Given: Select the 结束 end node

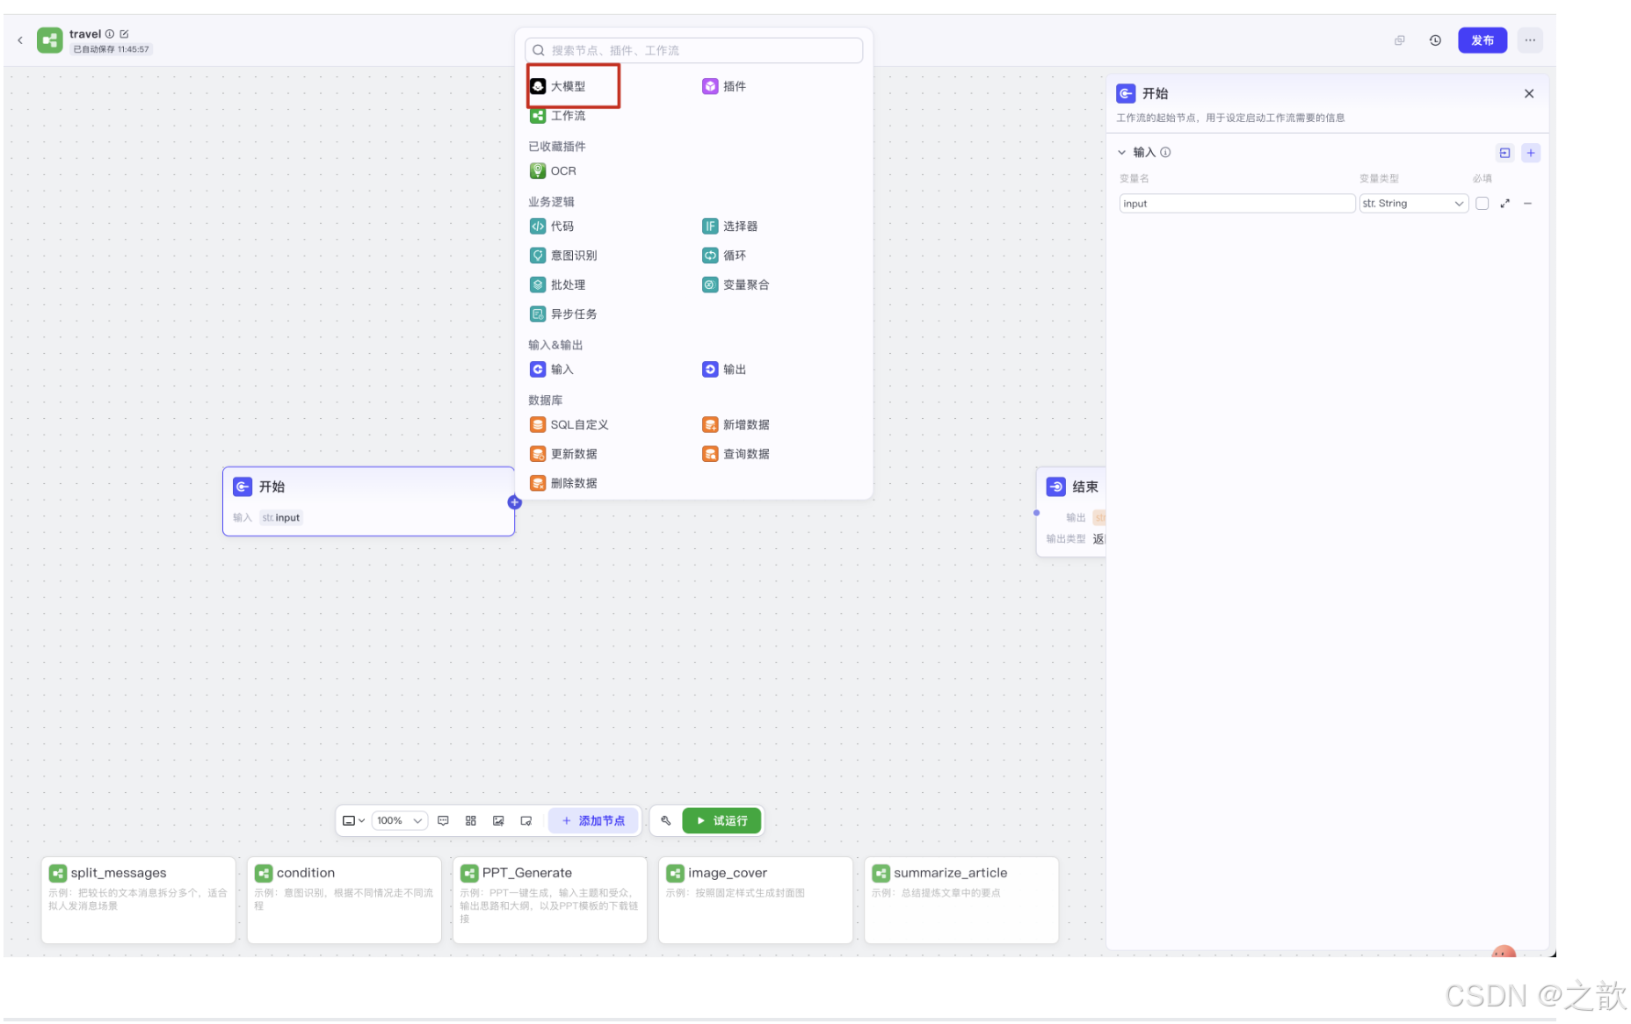Looking at the screenshot, I should 1071,512.
